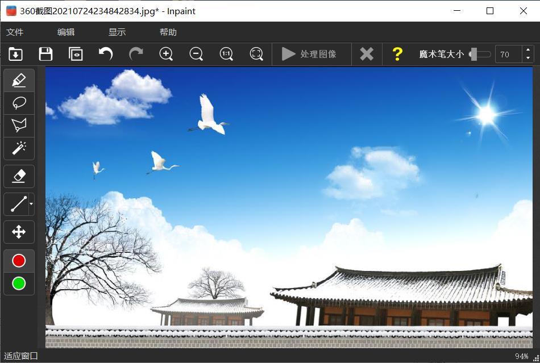Open the 文件 menu
Viewport: 540px width, 363px height.
(15, 32)
